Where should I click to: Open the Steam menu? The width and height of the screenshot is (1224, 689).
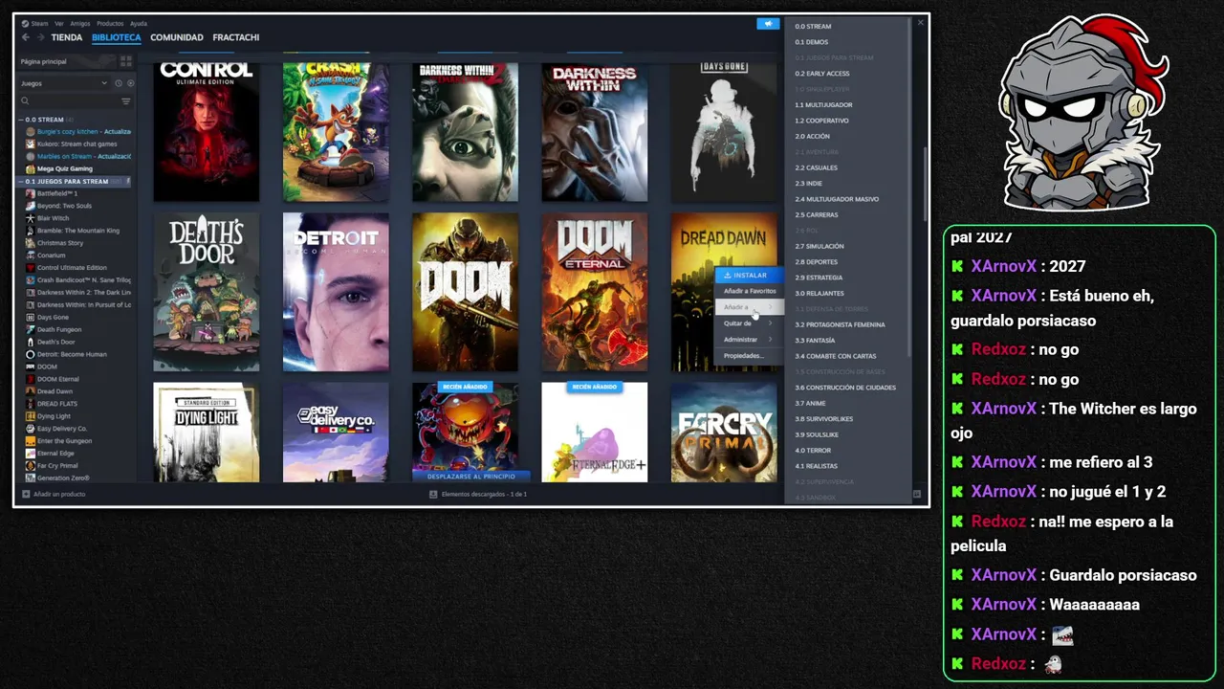pyautogui.click(x=40, y=23)
